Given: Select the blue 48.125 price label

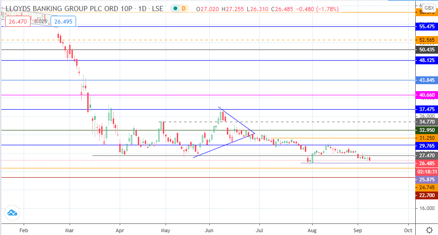Looking at the screenshot, I should (426, 60).
